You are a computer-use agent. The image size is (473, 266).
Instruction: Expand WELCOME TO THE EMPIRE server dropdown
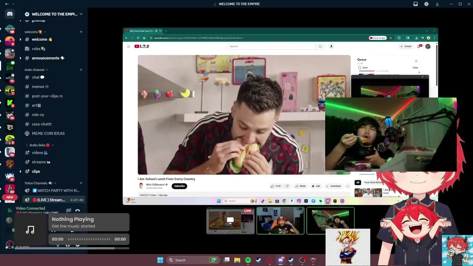[x=81, y=14]
